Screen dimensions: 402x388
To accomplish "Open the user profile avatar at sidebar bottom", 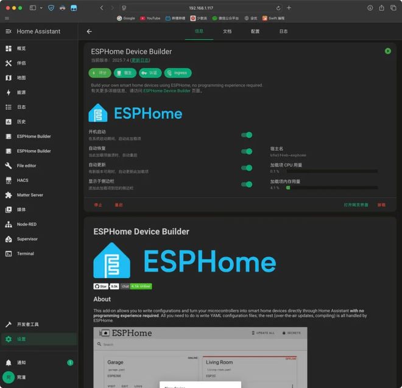I will [9, 377].
